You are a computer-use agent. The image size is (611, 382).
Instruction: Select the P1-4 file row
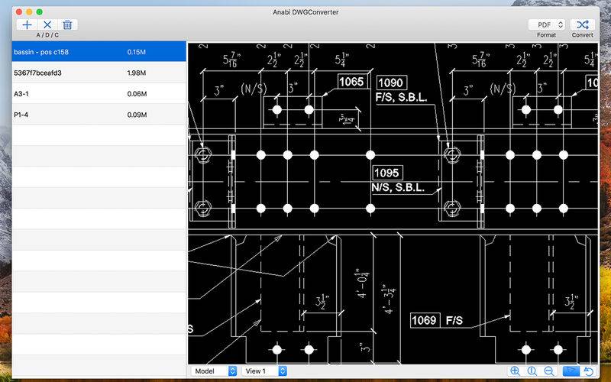(x=99, y=115)
